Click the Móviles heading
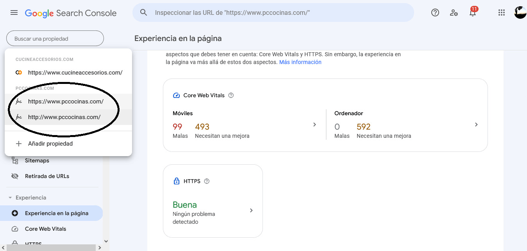 [x=183, y=113]
